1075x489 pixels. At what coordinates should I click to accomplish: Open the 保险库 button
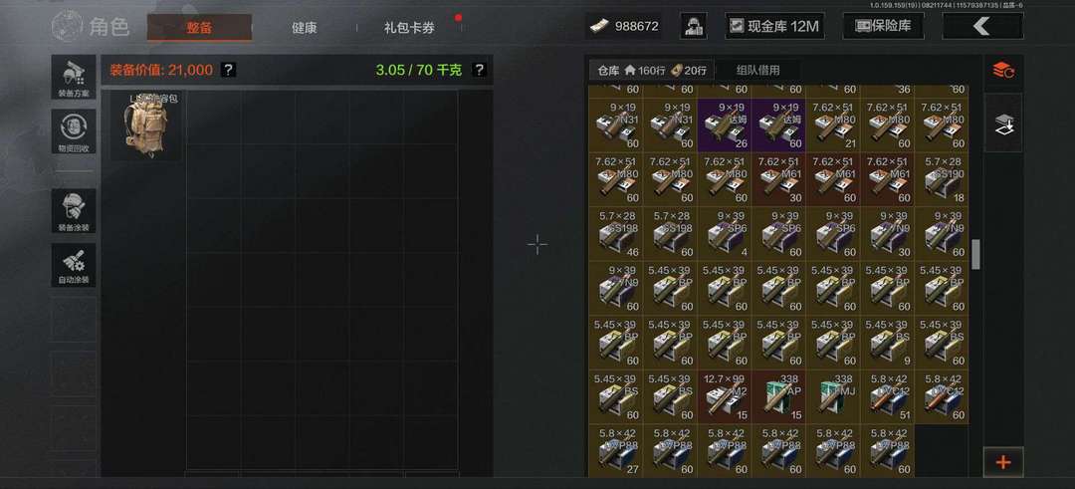pos(884,26)
